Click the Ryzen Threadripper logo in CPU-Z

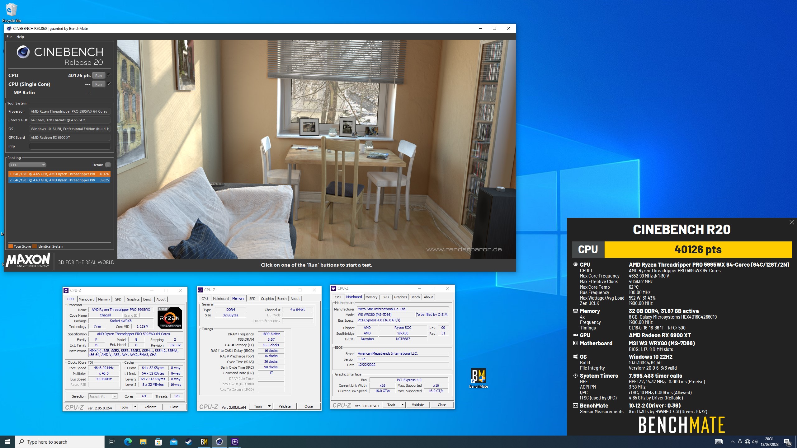[x=170, y=318]
